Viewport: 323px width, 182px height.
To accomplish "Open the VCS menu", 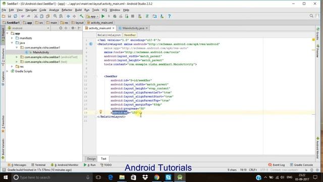I will (x=104, y=10).
